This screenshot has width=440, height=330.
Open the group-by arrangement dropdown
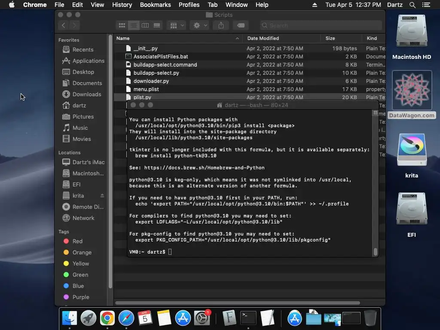click(x=177, y=25)
